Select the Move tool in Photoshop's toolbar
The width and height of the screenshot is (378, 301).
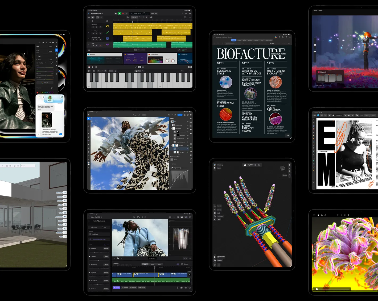(x=89, y=119)
